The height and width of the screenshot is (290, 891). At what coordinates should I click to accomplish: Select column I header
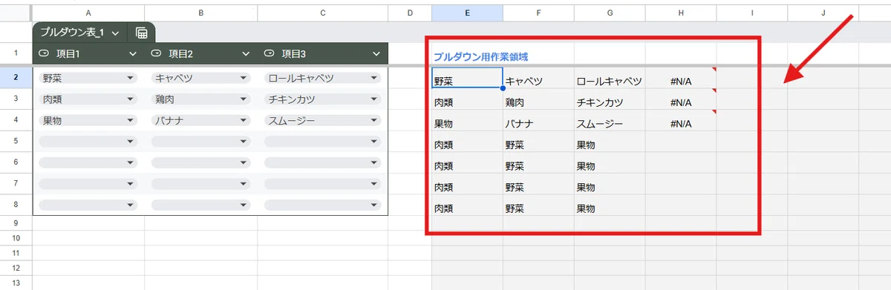click(x=752, y=13)
